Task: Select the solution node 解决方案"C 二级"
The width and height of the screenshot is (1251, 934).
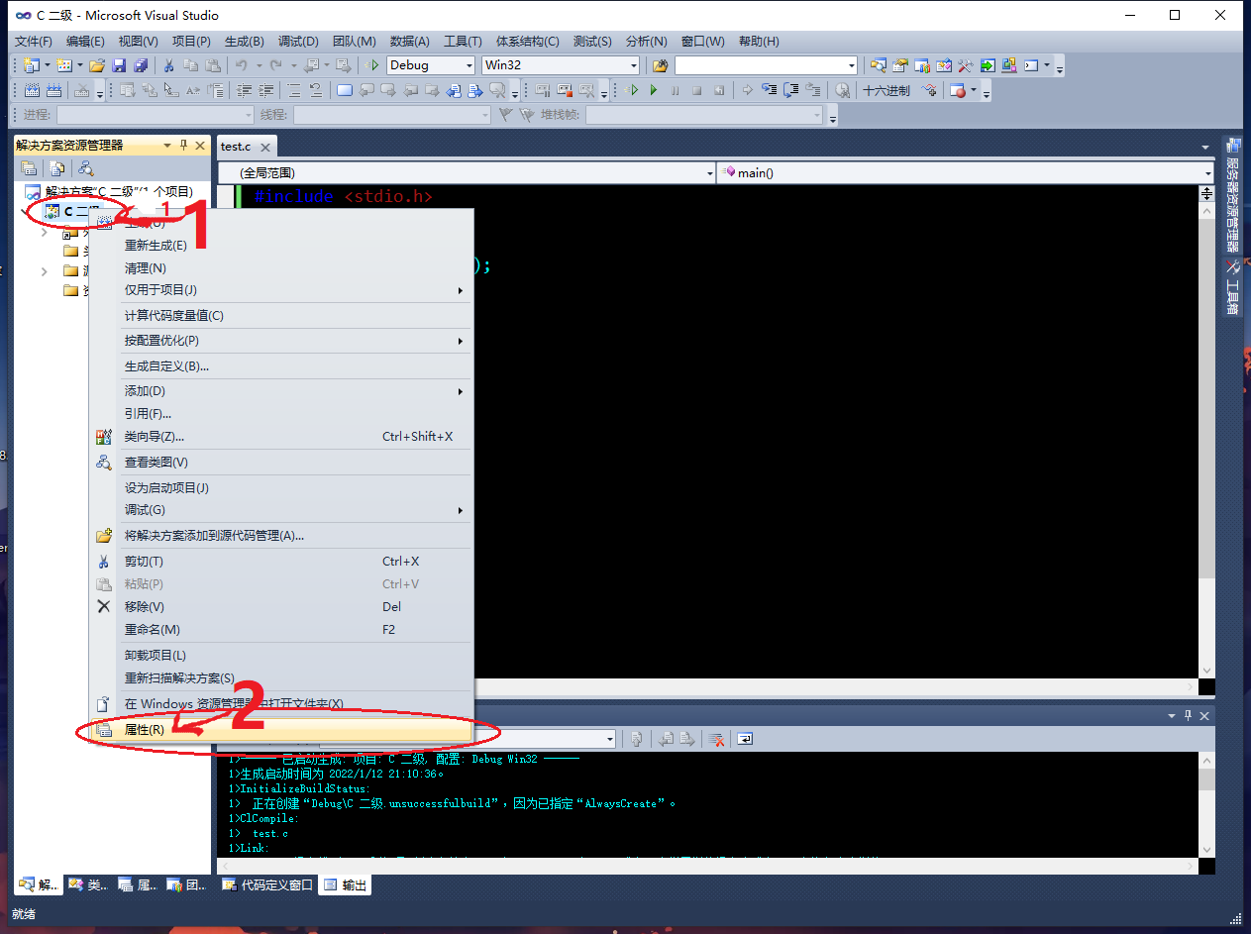Action: pyautogui.click(x=109, y=191)
